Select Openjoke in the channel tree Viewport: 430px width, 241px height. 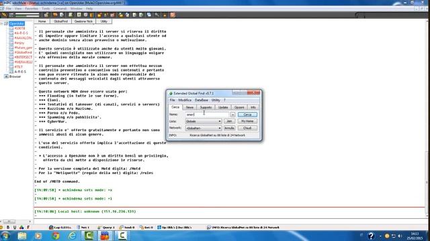17,24
